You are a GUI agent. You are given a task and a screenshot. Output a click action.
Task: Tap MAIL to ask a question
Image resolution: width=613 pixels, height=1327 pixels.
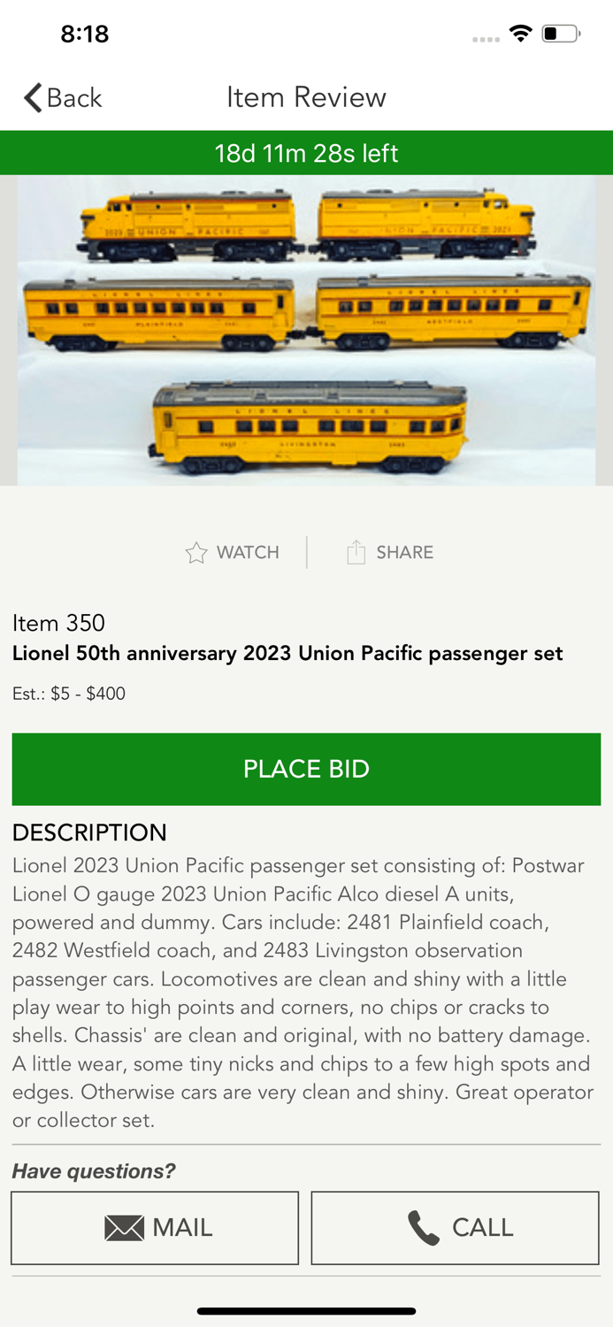click(155, 1228)
